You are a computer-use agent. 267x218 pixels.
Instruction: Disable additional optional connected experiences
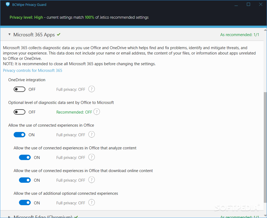[25, 203]
